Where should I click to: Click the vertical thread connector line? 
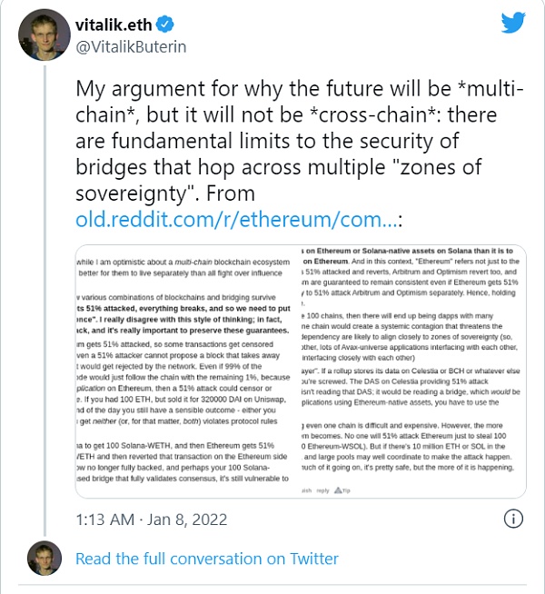(45, 301)
